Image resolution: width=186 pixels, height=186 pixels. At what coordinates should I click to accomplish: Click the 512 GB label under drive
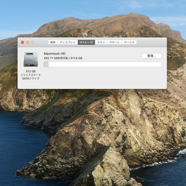tap(31, 71)
